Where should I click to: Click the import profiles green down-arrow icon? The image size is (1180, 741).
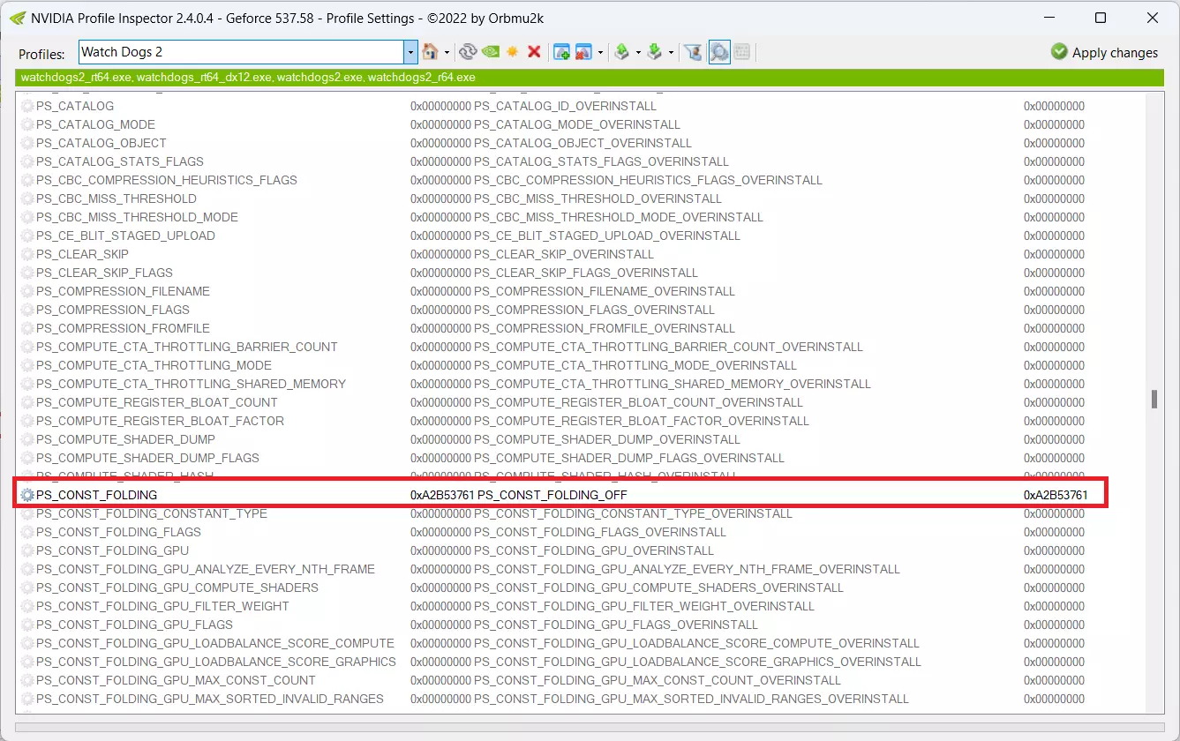point(655,52)
